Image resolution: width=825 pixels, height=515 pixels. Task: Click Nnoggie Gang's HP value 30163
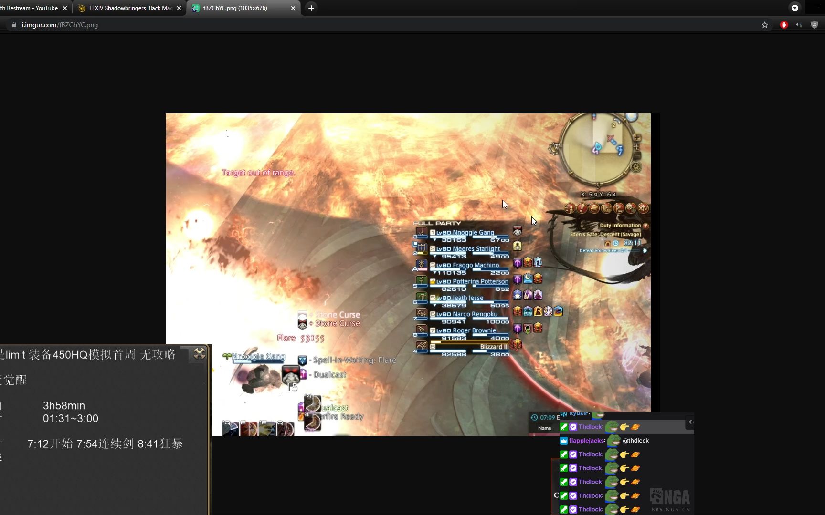click(454, 240)
